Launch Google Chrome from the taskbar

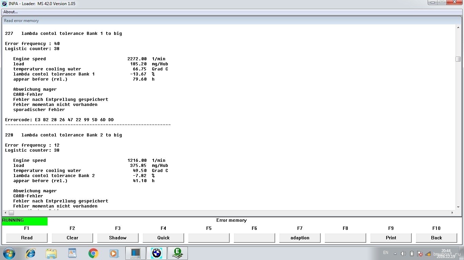pyautogui.click(x=93, y=253)
